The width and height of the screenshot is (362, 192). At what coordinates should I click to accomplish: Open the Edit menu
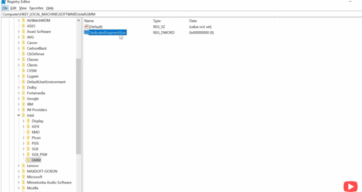[x=13, y=8]
